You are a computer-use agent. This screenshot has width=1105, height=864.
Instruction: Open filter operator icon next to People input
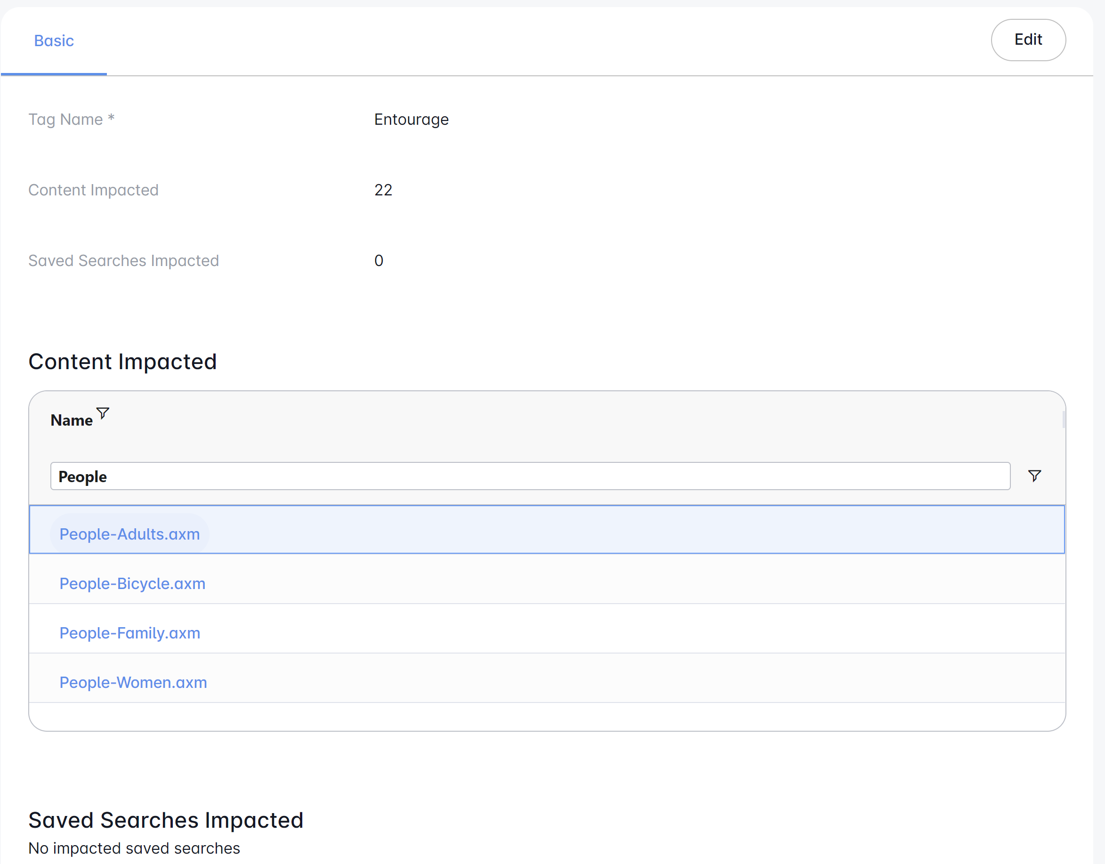[x=1034, y=476]
